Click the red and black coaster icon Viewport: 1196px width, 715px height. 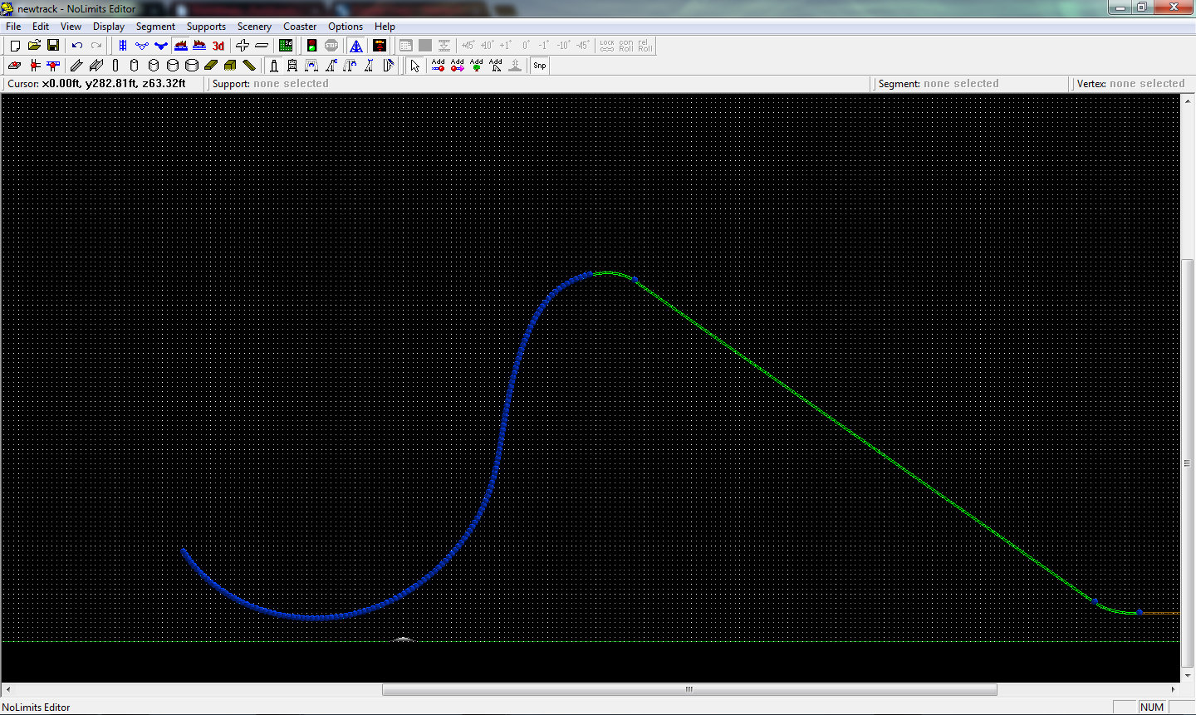tap(380, 46)
